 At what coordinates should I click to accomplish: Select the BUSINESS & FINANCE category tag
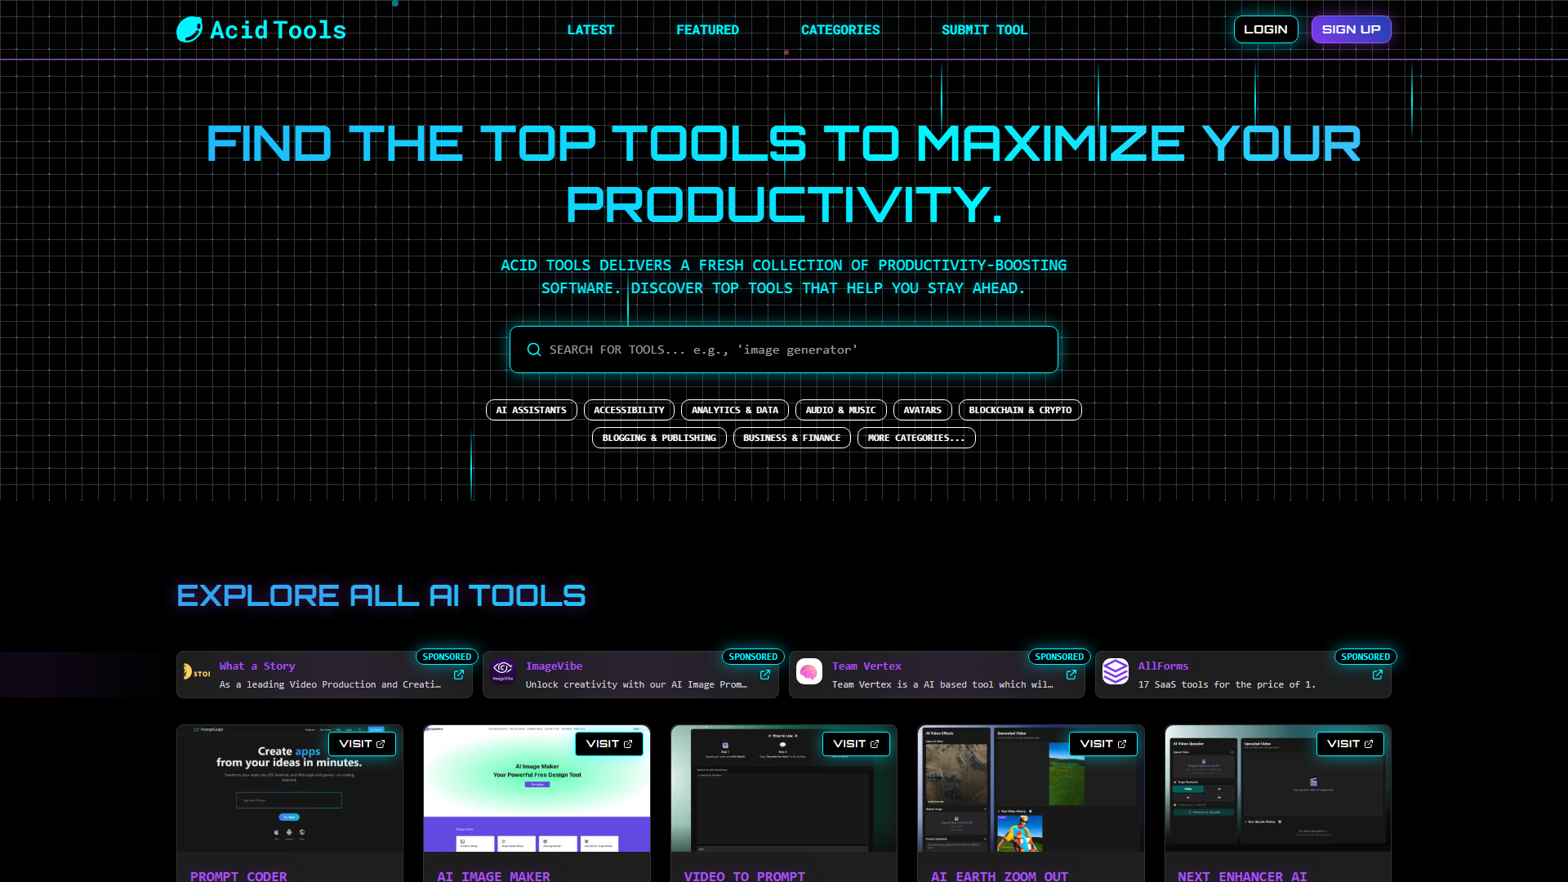[x=792, y=438]
